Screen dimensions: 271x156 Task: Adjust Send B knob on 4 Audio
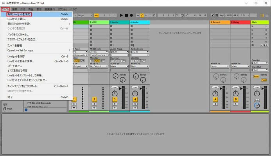click(143, 80)
